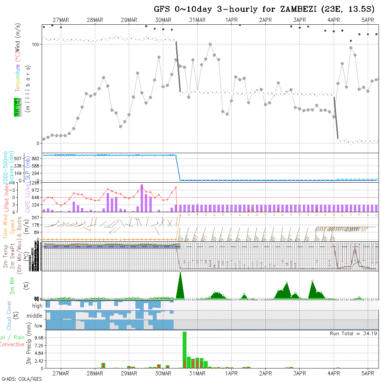The height and width of the screenshot is (382, 382).
Task: Select the 5APR date label on the top axis
Action: (x=368, y=20)
